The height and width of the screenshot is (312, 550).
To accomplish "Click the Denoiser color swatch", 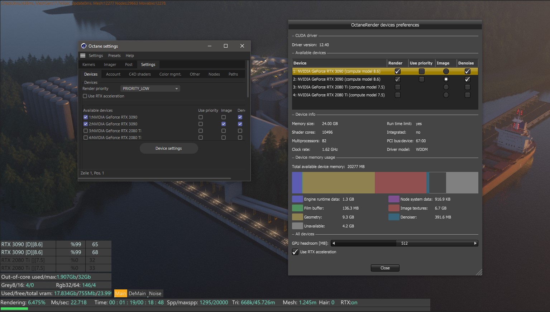I will point(394,217).
